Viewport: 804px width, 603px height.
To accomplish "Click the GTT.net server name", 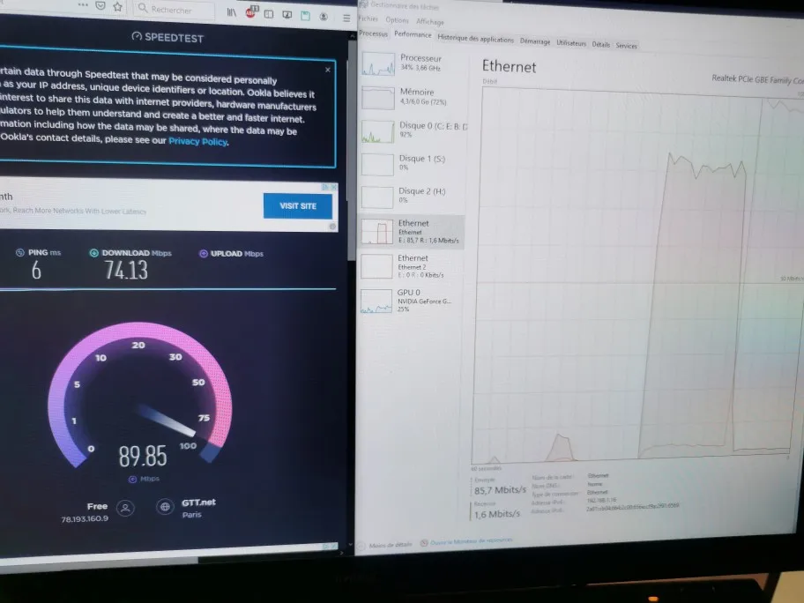I will (x=198, y=502).
